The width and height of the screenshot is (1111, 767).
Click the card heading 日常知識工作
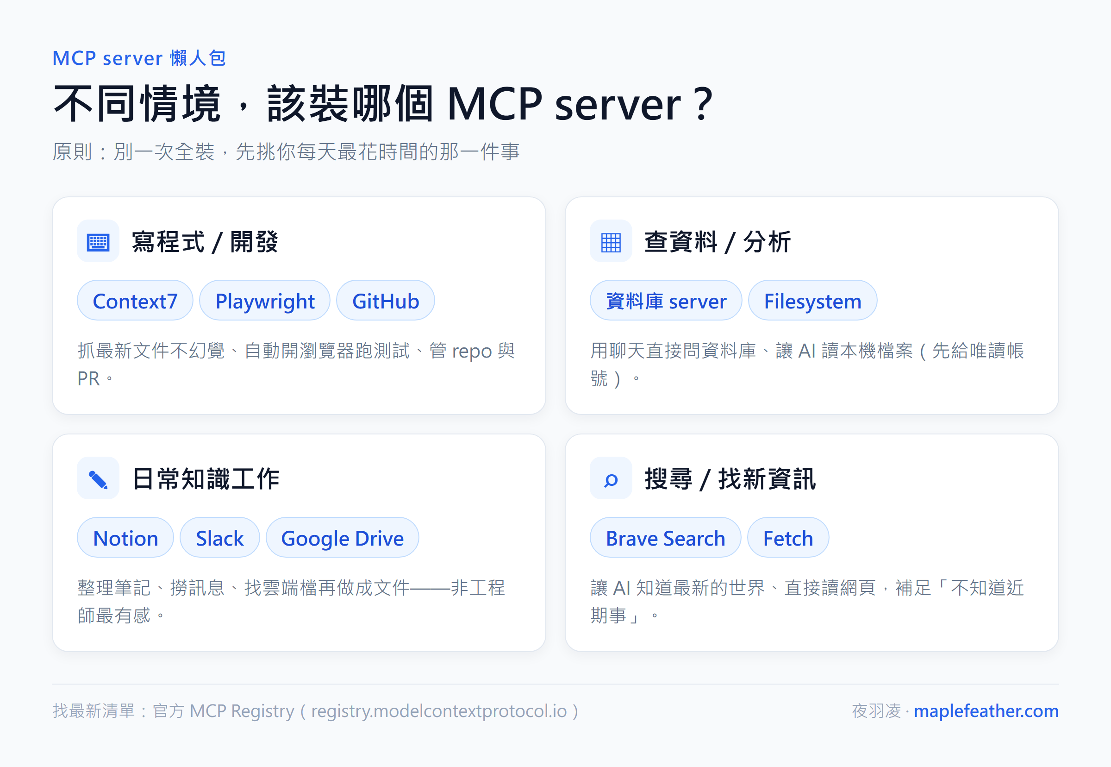point(206,478)
